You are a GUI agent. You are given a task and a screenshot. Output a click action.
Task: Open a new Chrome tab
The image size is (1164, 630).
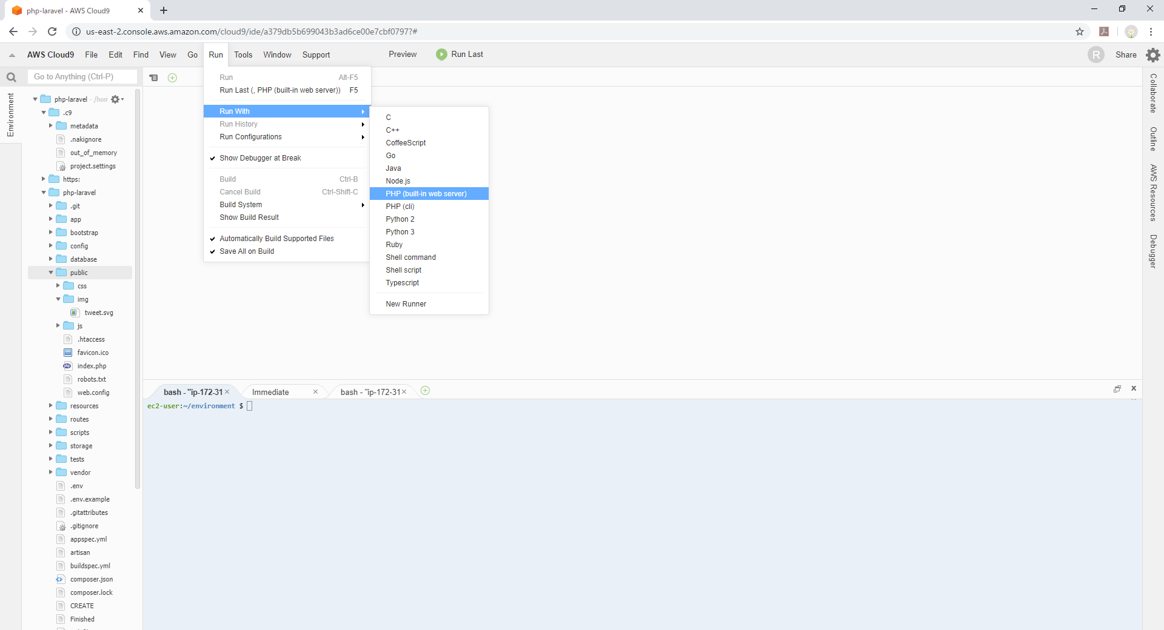point(164,10)
